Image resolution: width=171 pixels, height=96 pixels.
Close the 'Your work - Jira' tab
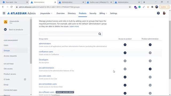(x=27, y=2)
